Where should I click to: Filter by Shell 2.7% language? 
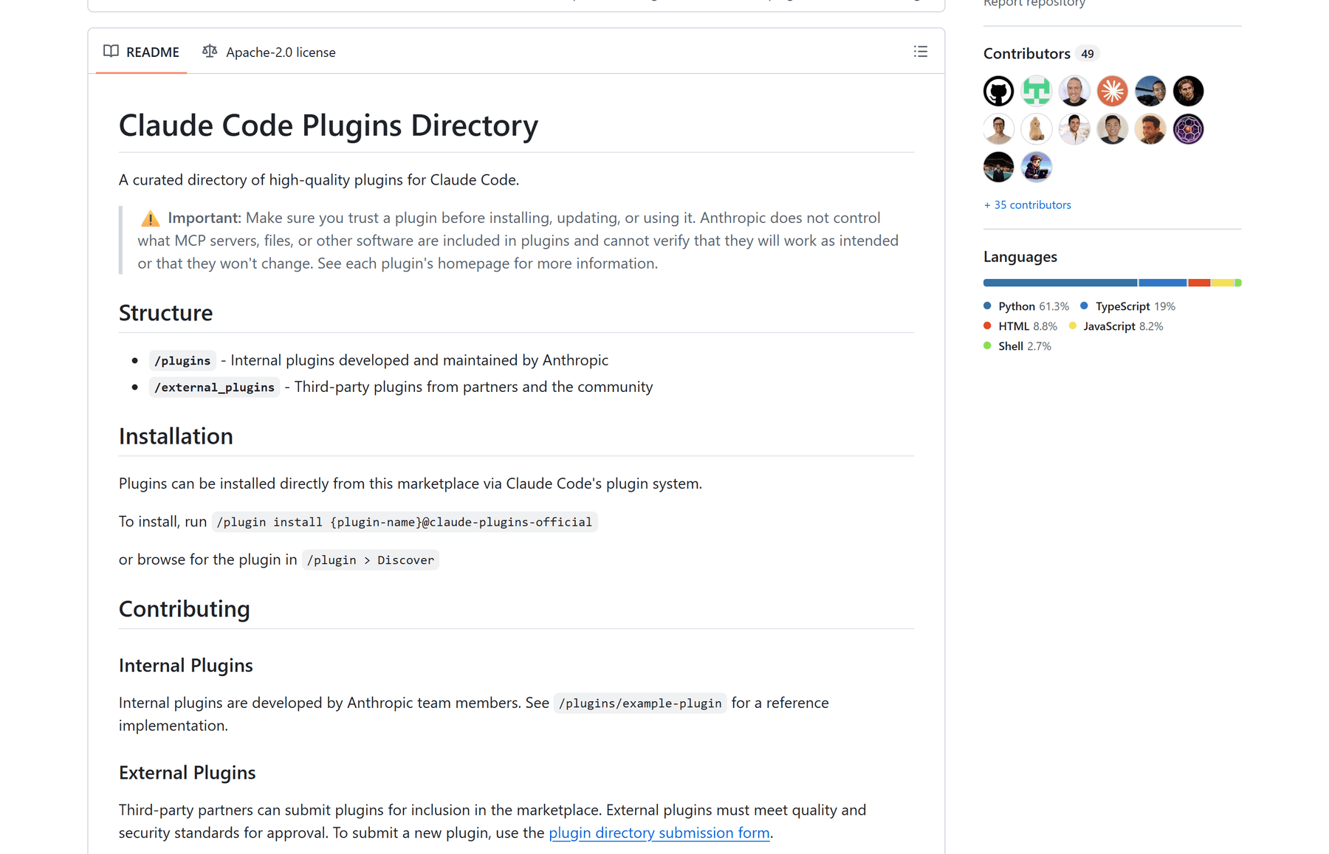pyautogui.click(x=1017, y=346)
